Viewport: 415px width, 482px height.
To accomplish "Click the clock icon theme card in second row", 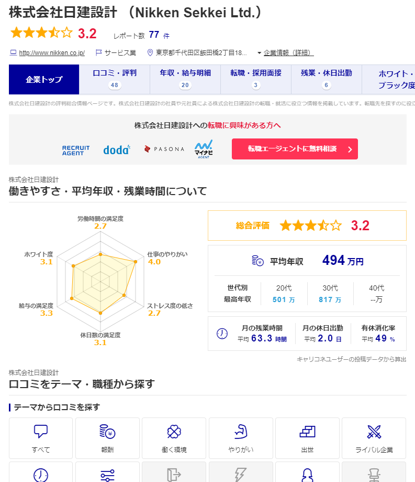I will [x=41, y=472].
